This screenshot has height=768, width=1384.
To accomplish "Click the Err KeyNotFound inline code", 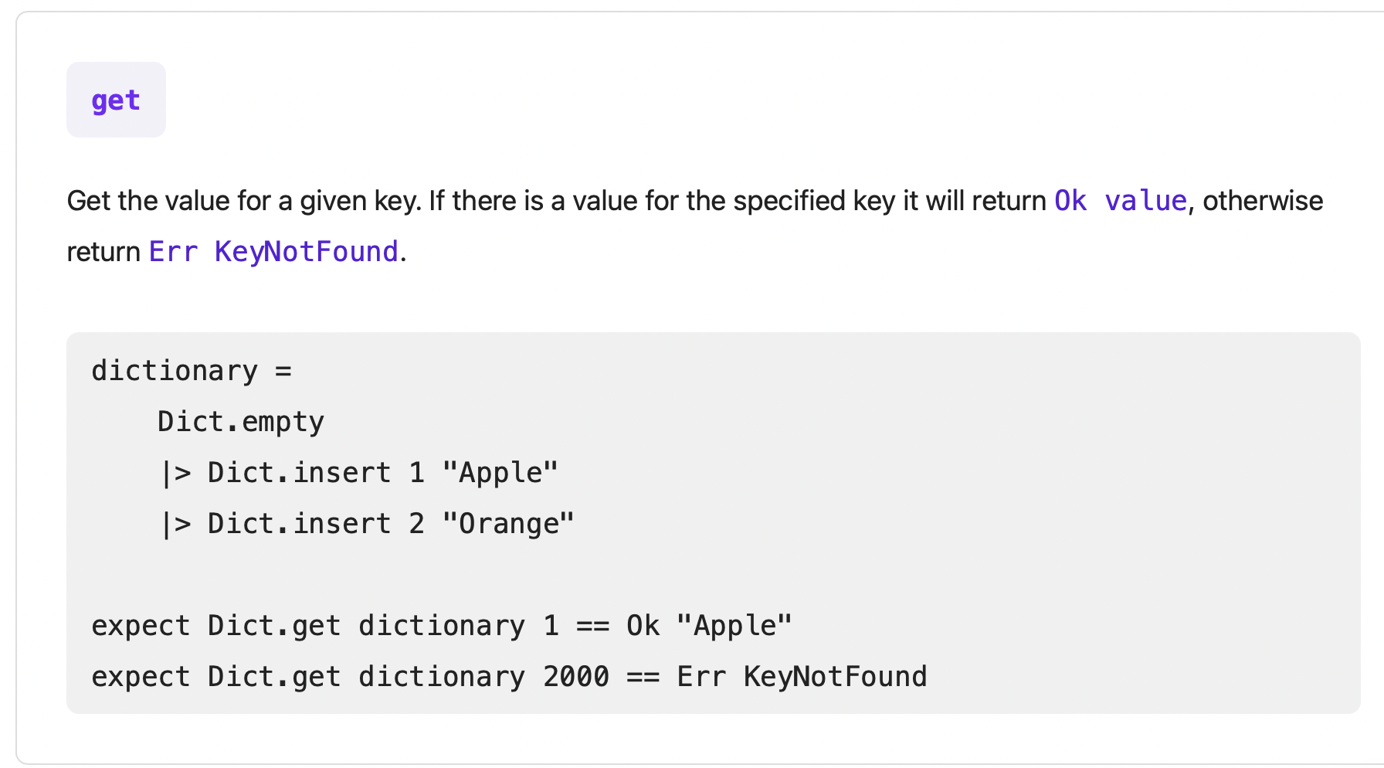I will (273, 252).
